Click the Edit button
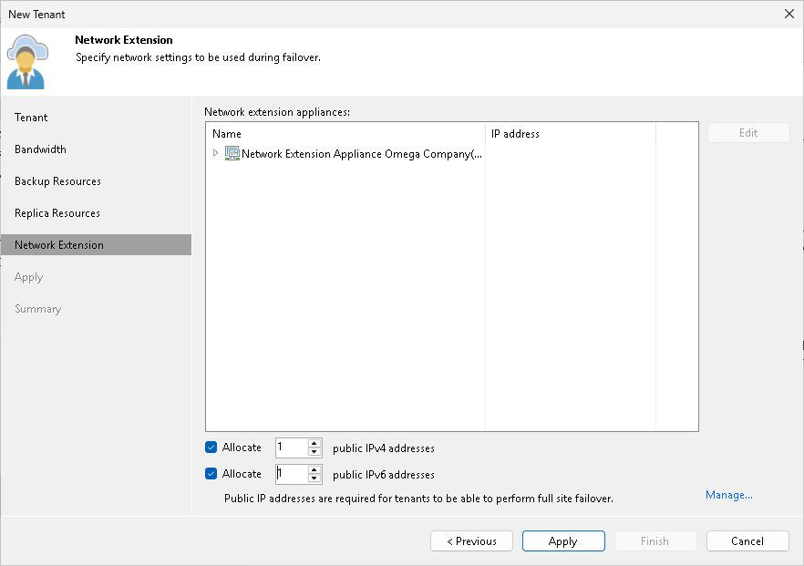The height and width of the screenshot is (566, 804). point(747,132)
